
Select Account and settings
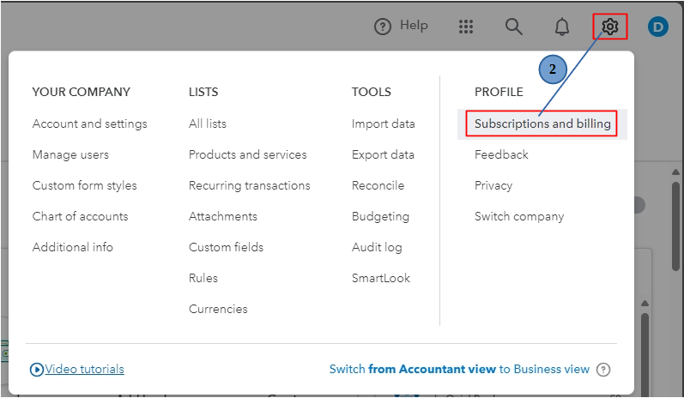tap(89, 124)
